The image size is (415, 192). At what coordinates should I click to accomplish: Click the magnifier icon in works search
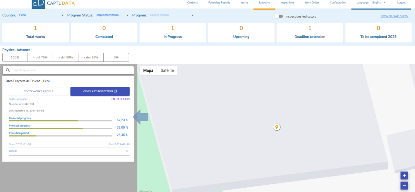coord(8,70)
